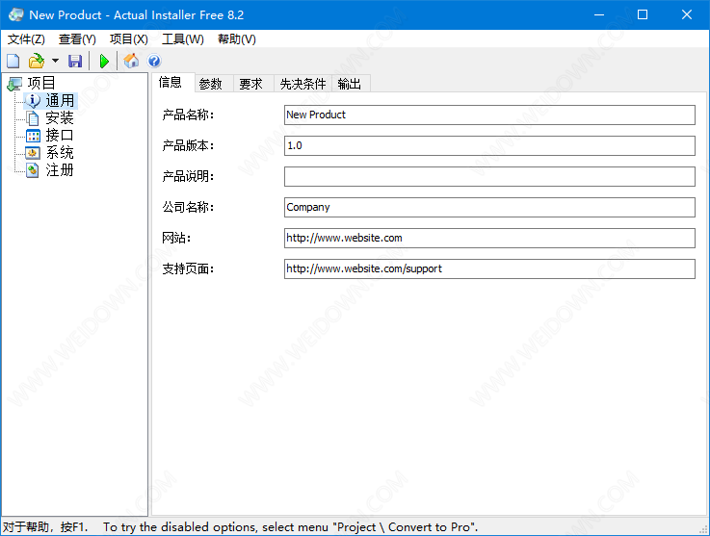This screenshot has width=710, height=536.
Task: Select 系统 in the project tree
Action: pyautogui.click(x=60, y=152)
